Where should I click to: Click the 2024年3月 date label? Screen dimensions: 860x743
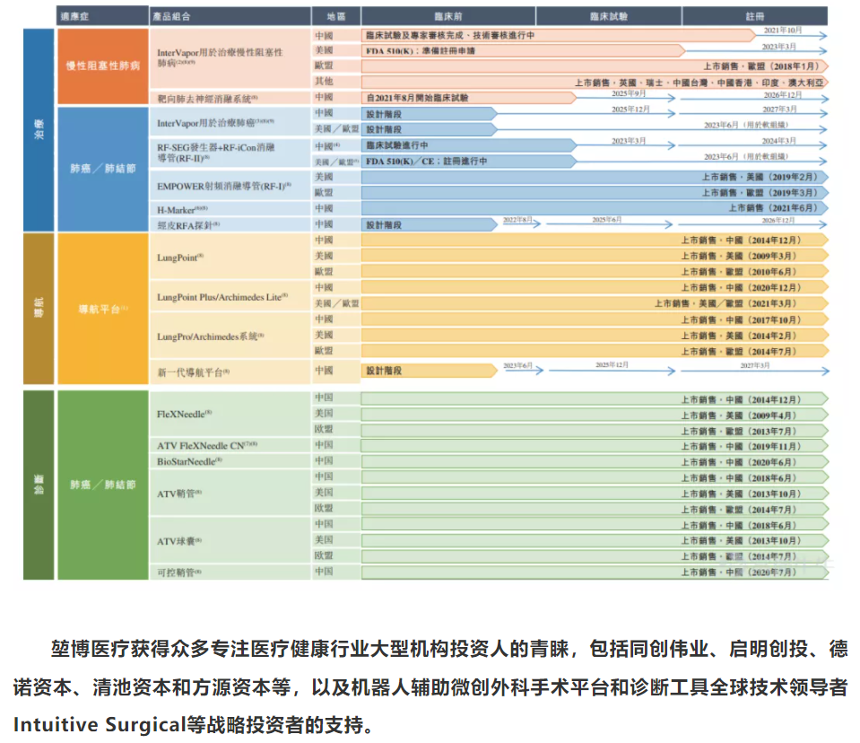[778, 141]
